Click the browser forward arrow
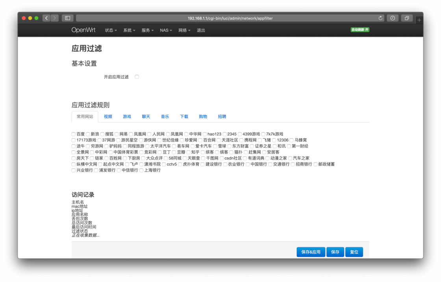 pos(54,18)
